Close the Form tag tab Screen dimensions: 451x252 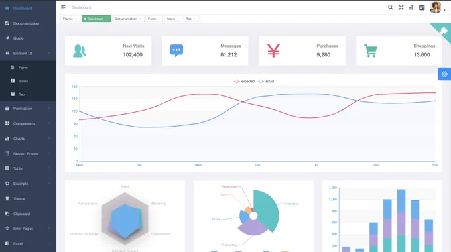[x=159, y=19]
